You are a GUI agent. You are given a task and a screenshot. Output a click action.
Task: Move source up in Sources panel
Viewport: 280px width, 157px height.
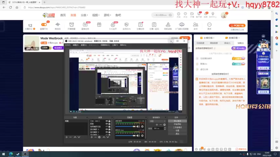(104, 137)
